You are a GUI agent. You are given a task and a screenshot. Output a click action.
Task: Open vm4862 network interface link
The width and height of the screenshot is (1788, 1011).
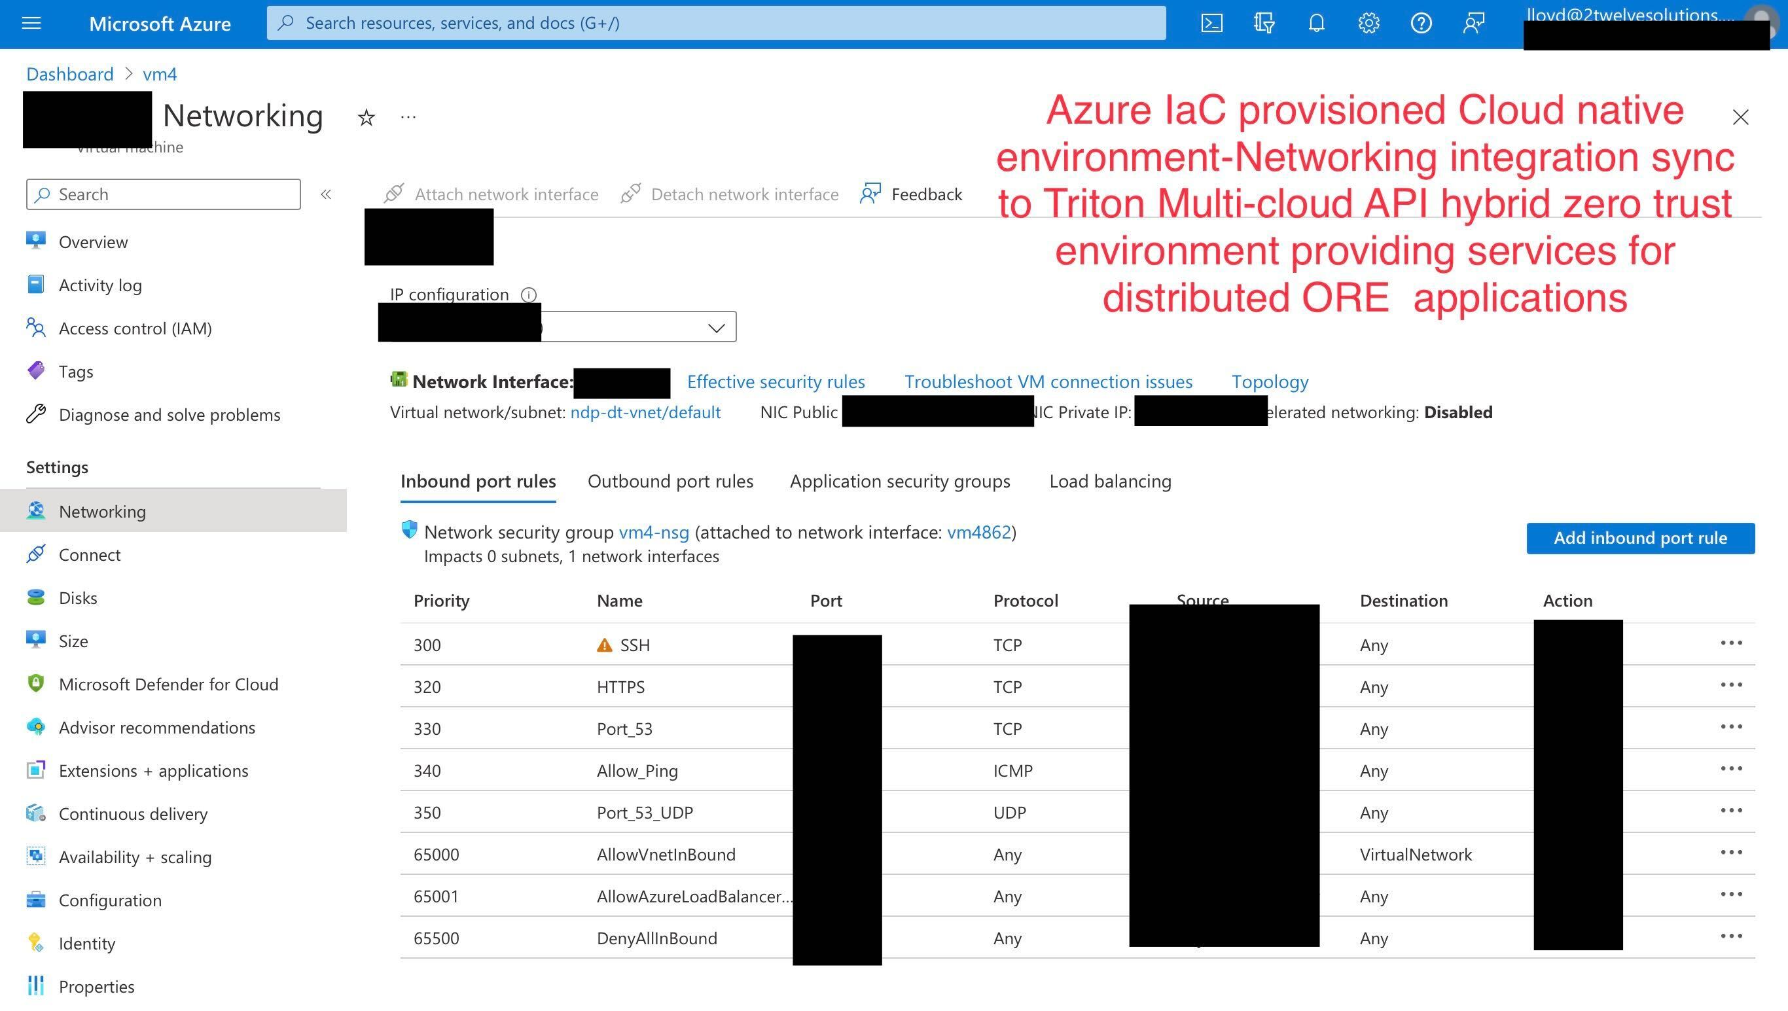point(978,532)
